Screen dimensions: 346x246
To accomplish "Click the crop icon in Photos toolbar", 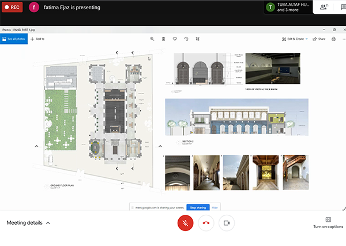I will click(198, 39).
